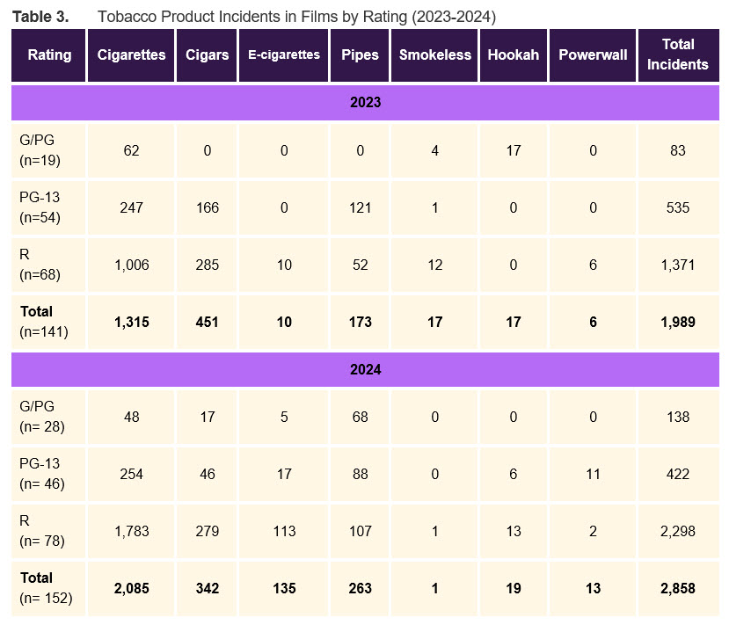Viewport: 729px width, 625px height.
Task: Select the 2024 PG-13 powerwall value 11
Action: click(593, 474)
